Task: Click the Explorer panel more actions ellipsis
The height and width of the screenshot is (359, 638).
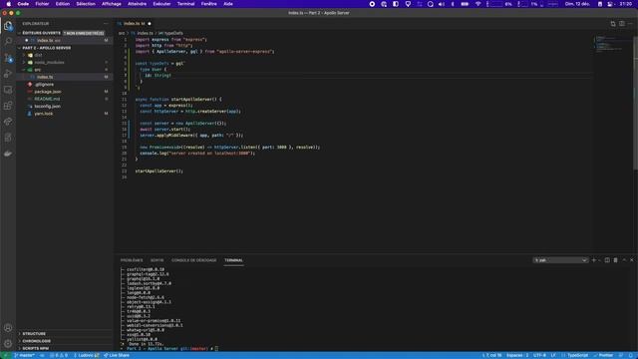Action: coord(106,24)
